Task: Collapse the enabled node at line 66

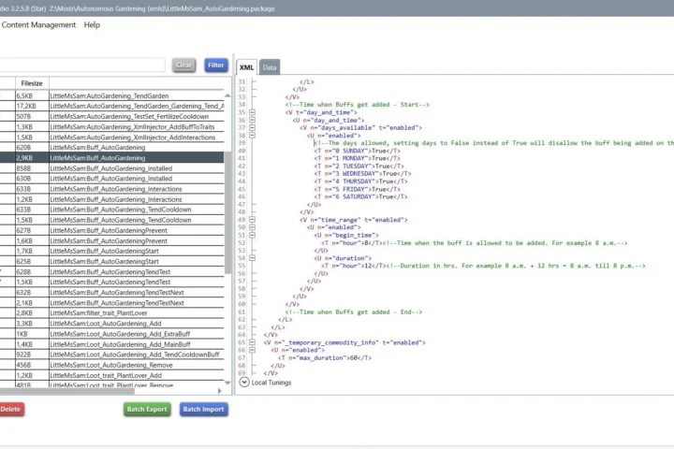Action: tap(253, 350)
